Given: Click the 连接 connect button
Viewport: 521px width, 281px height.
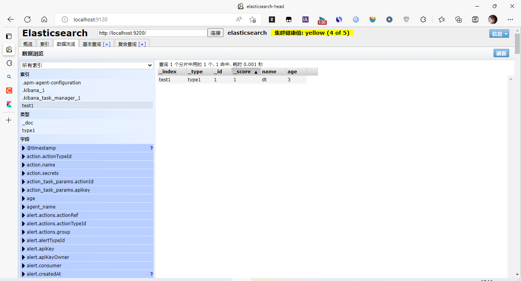Looking at the screenshot, I should tap(215, 33).
